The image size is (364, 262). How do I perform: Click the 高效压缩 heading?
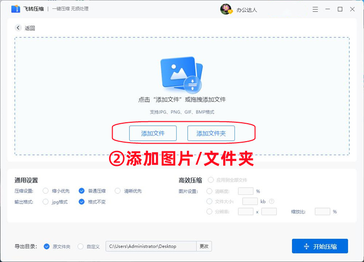(190, 180)
